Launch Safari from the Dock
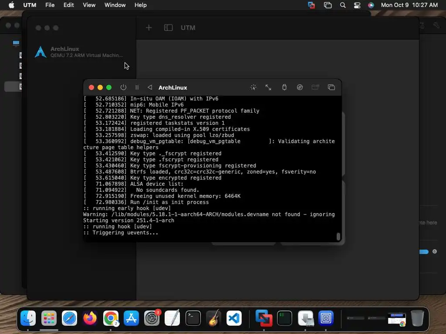The width and height of the screenshot is (446, 334). [x=69, y=318]
